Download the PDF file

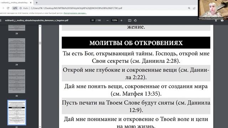click(216, 21)
